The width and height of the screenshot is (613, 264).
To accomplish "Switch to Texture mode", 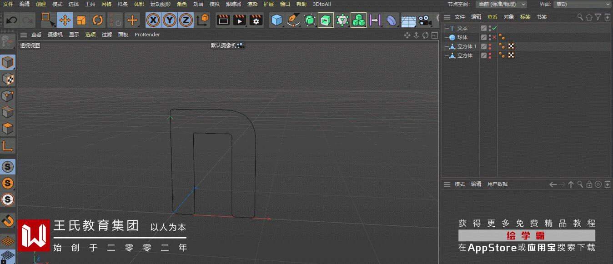I will [x=8, y=80].
